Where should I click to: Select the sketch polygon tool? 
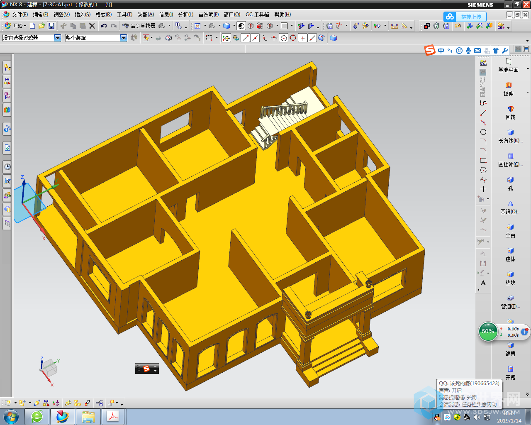[483, 170]
